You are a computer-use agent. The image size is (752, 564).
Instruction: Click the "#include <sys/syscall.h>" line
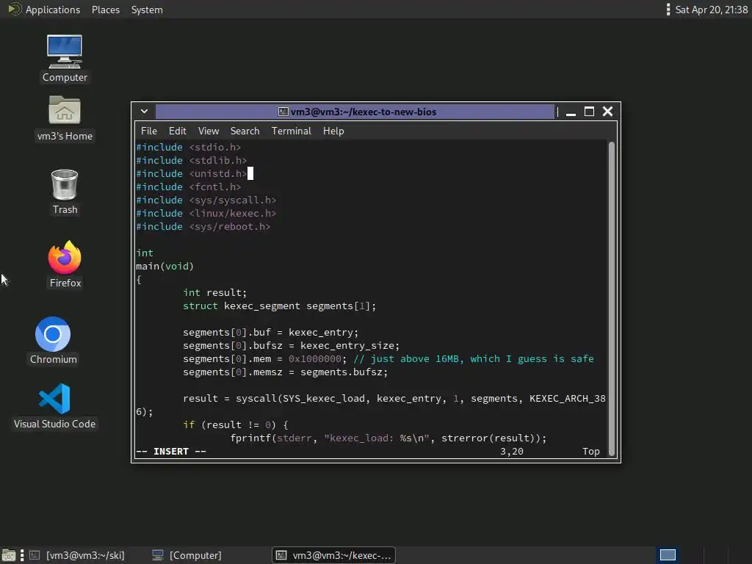206,200
